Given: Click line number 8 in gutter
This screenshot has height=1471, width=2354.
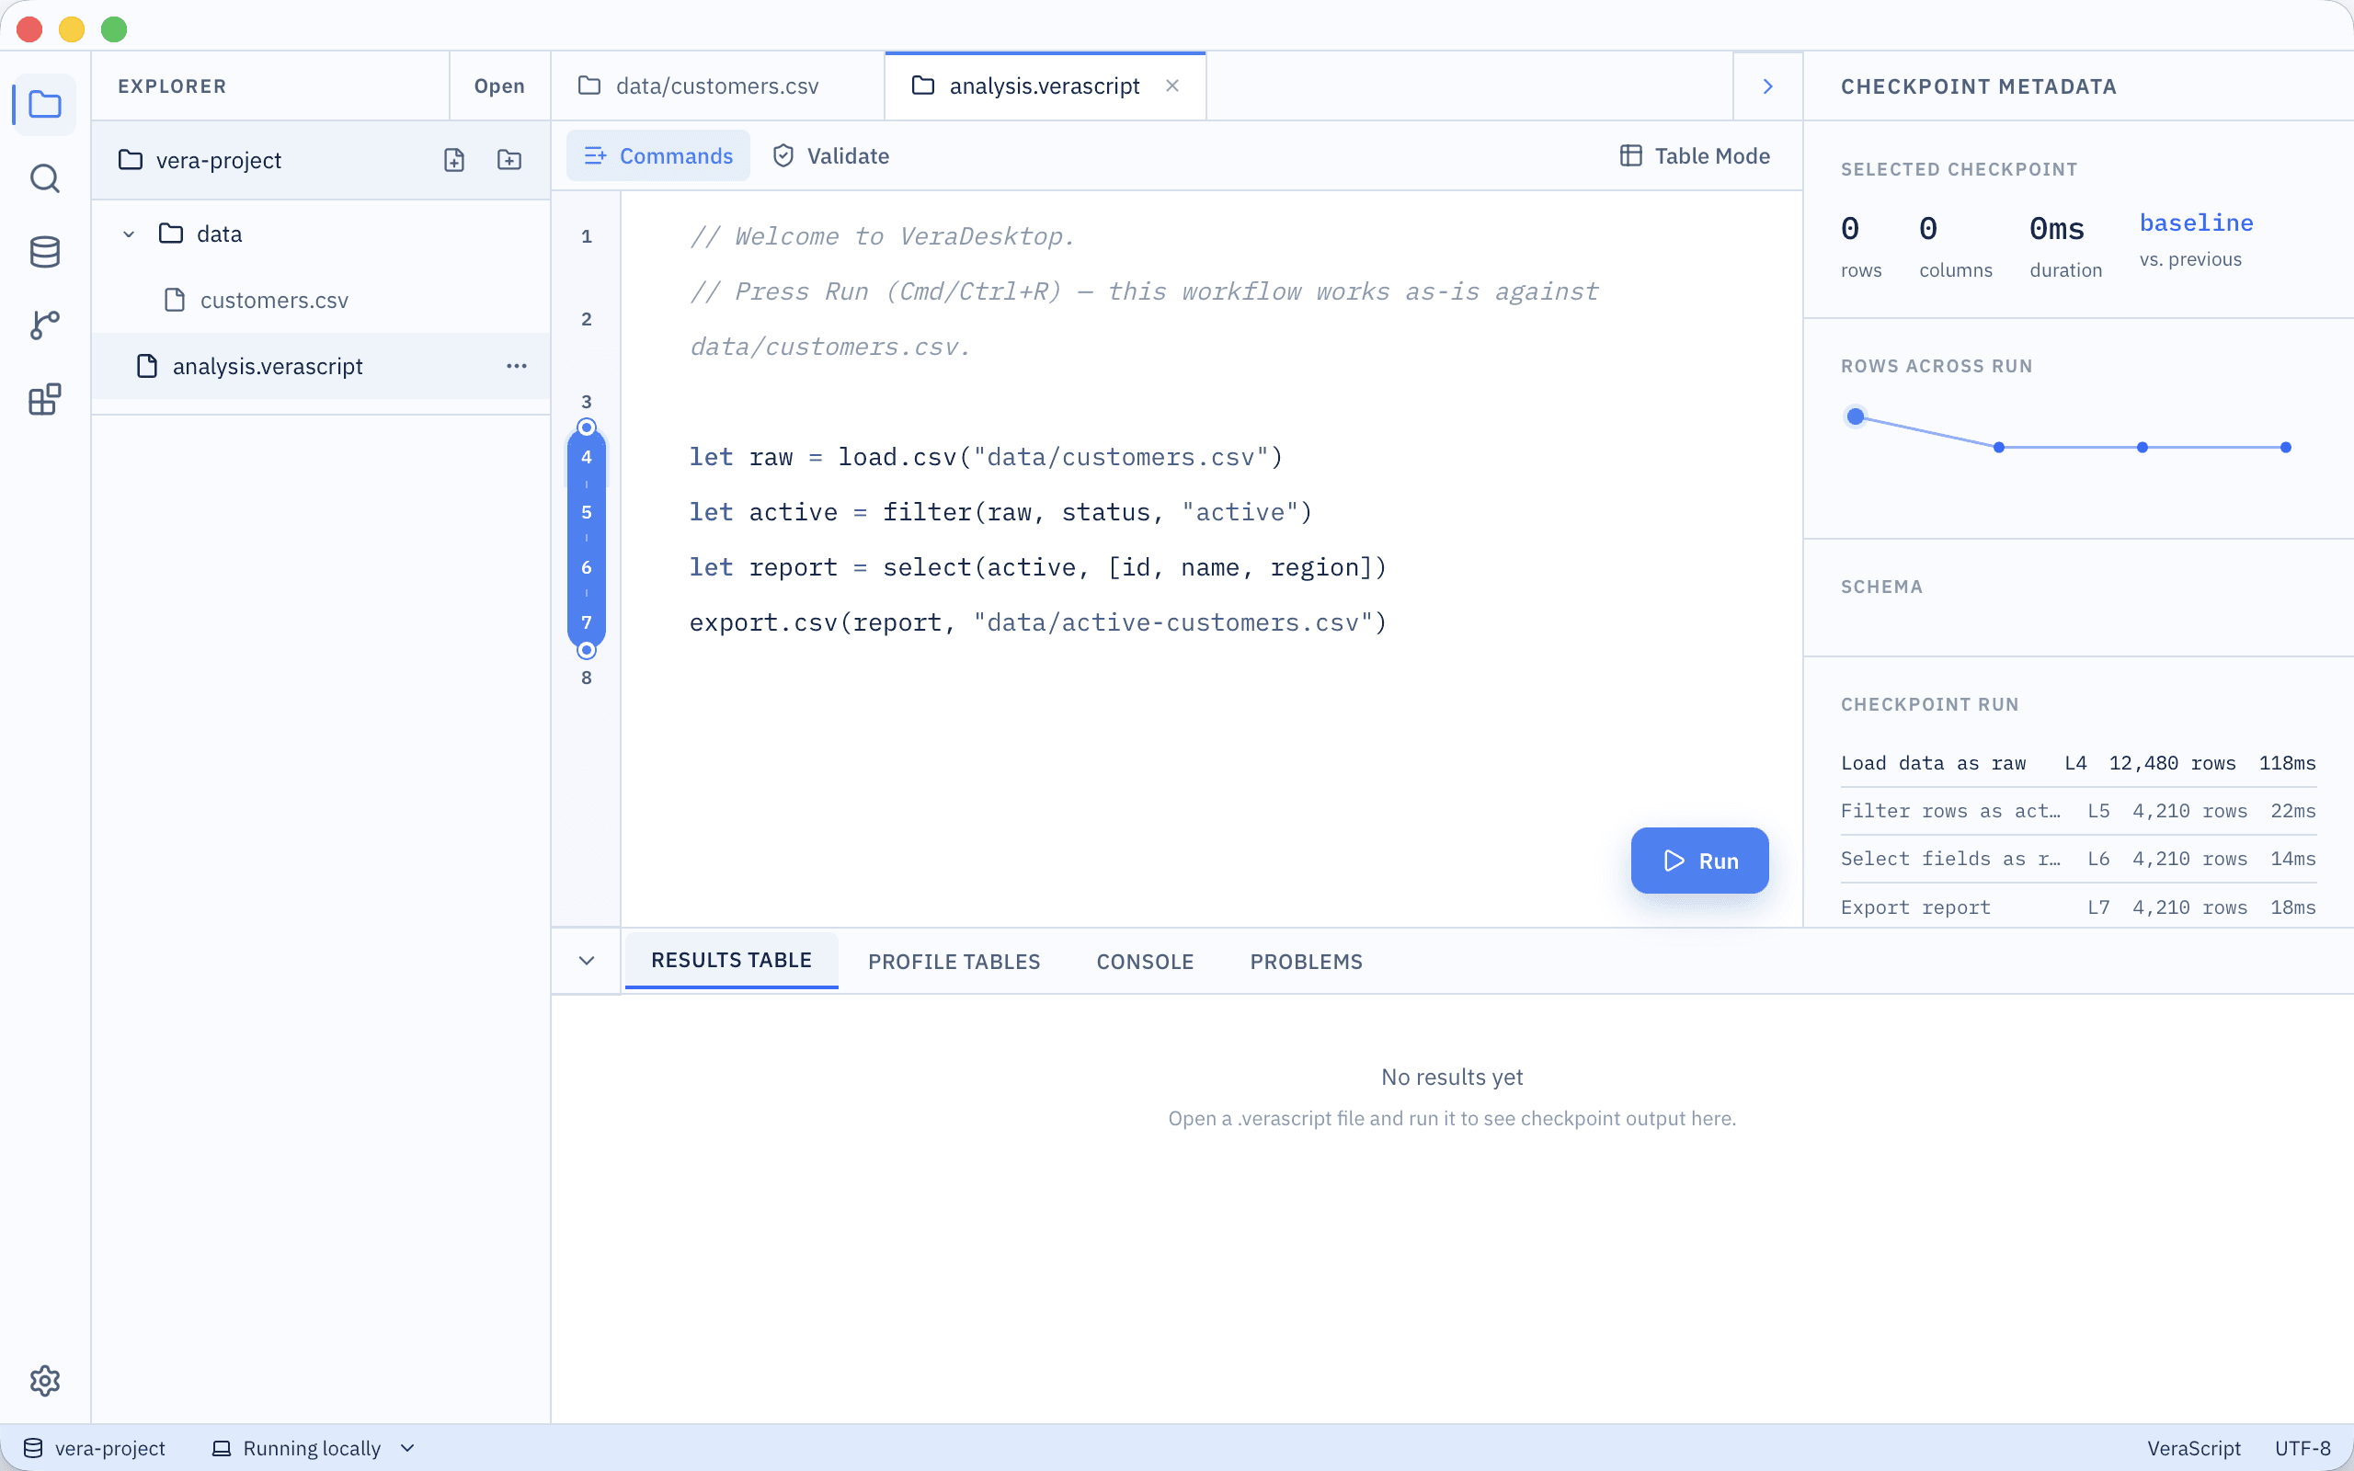Looking at the screenshot, I should coord(586,678).
